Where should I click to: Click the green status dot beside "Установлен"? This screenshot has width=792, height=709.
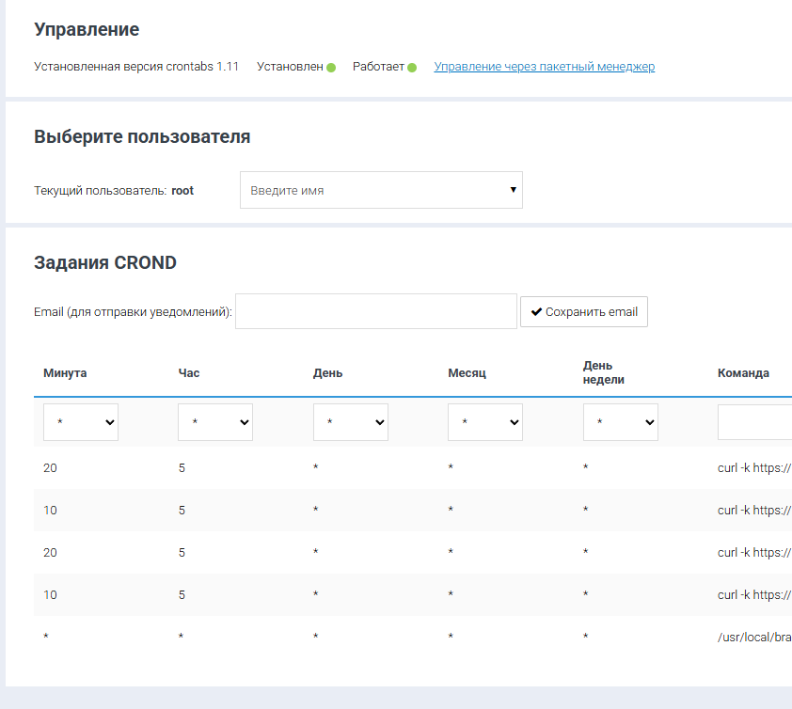click(x=331, y=68)
